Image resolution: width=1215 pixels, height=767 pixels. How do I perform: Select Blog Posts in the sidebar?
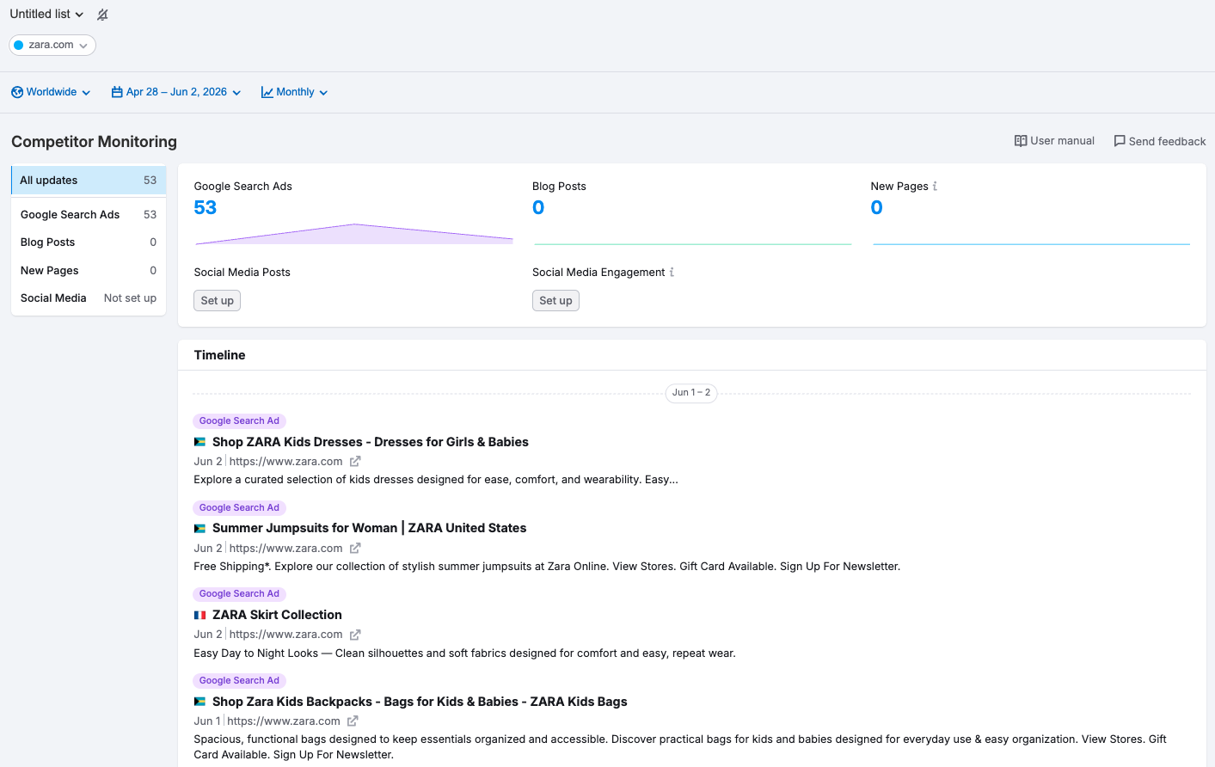click(x=89, y=242)
